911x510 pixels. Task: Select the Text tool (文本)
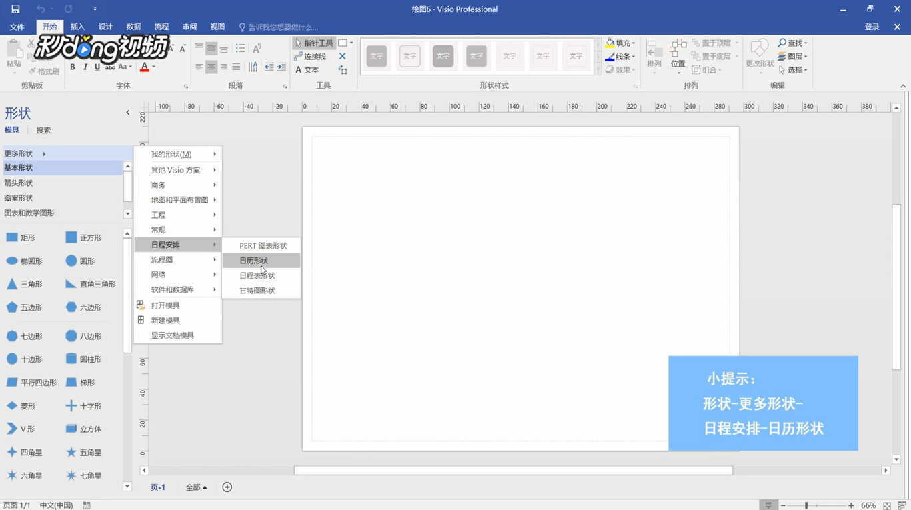(307, 70)
